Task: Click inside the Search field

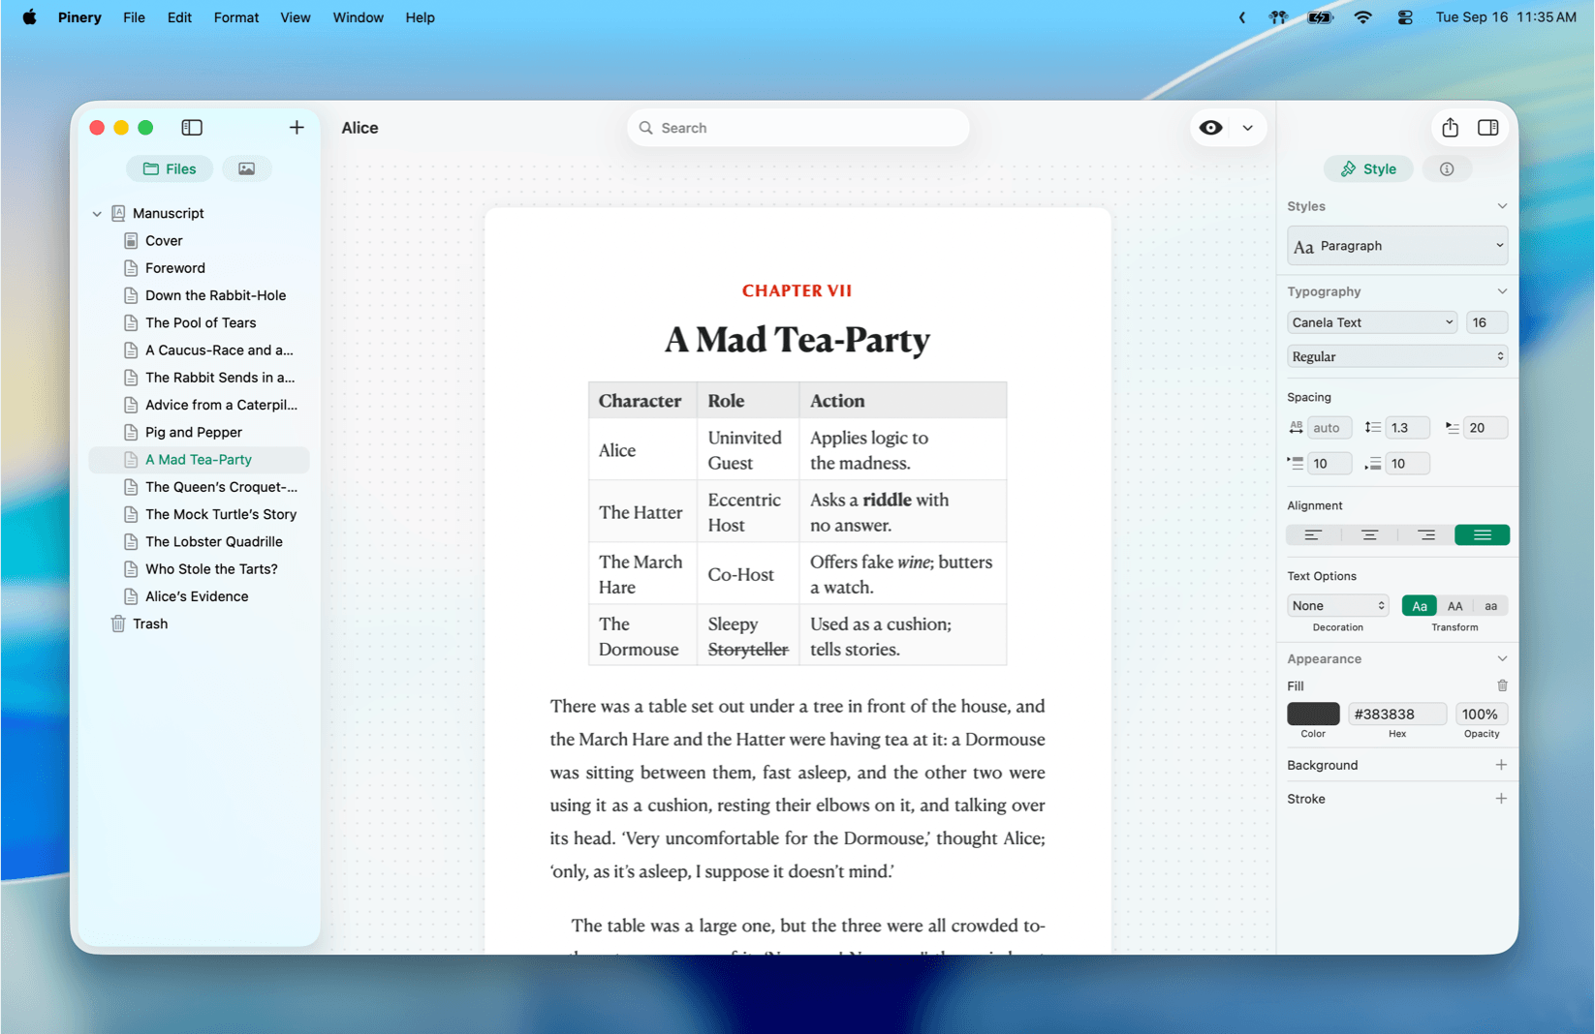Action: pyautogui.click(x=797, y=127)
